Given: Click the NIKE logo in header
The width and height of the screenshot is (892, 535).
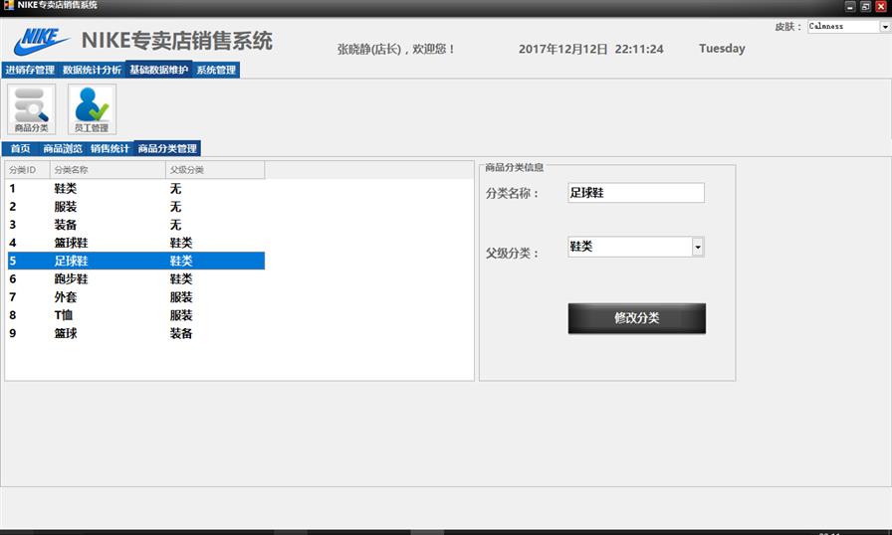Looking at the screenshot, I should pos(41,42).
